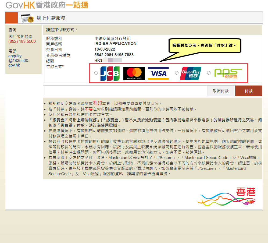
Task: Click the 查詢 sidebar heading
Action: click(12, 30)
